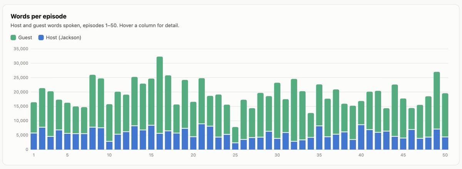
Task: Click the 5,000 y-axis label
Action: 23,135
